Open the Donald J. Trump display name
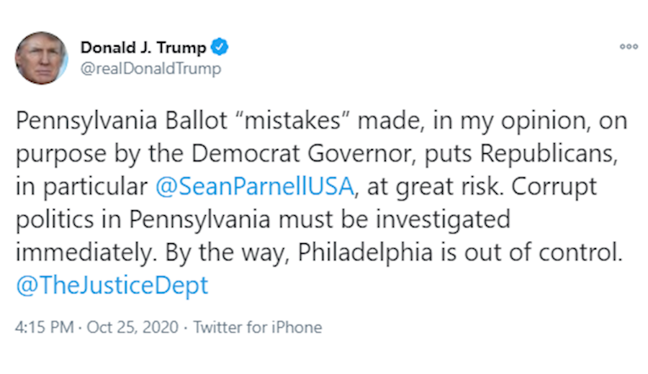This screenshot has width=648, height=374. point(143,48)
